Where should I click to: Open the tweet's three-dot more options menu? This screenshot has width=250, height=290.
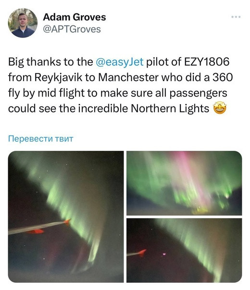(236, 17)
